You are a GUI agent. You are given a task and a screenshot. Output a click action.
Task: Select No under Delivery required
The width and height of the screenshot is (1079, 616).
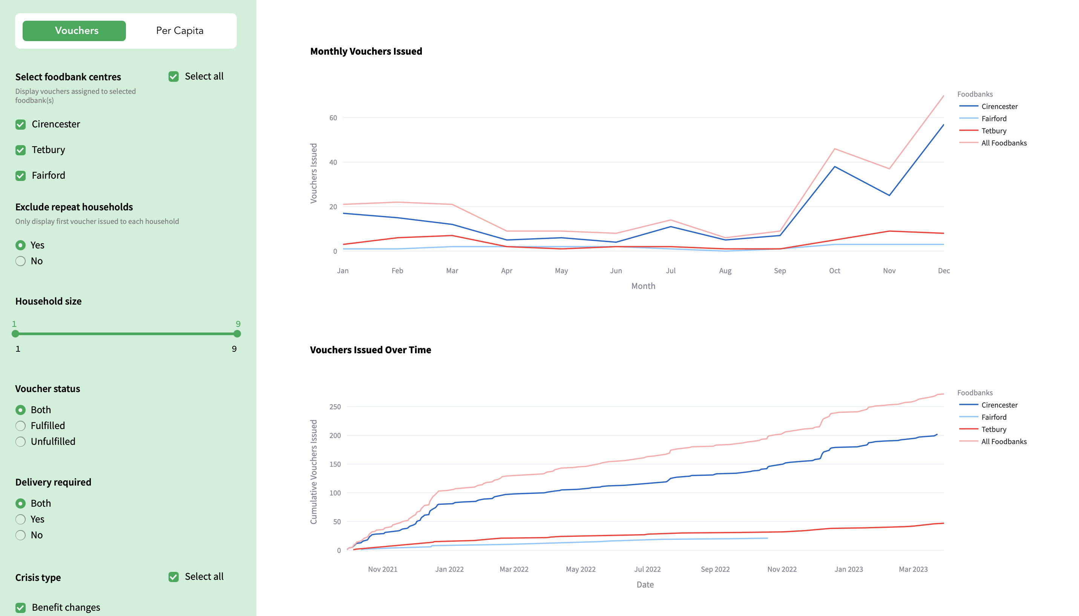click(20, 535)
